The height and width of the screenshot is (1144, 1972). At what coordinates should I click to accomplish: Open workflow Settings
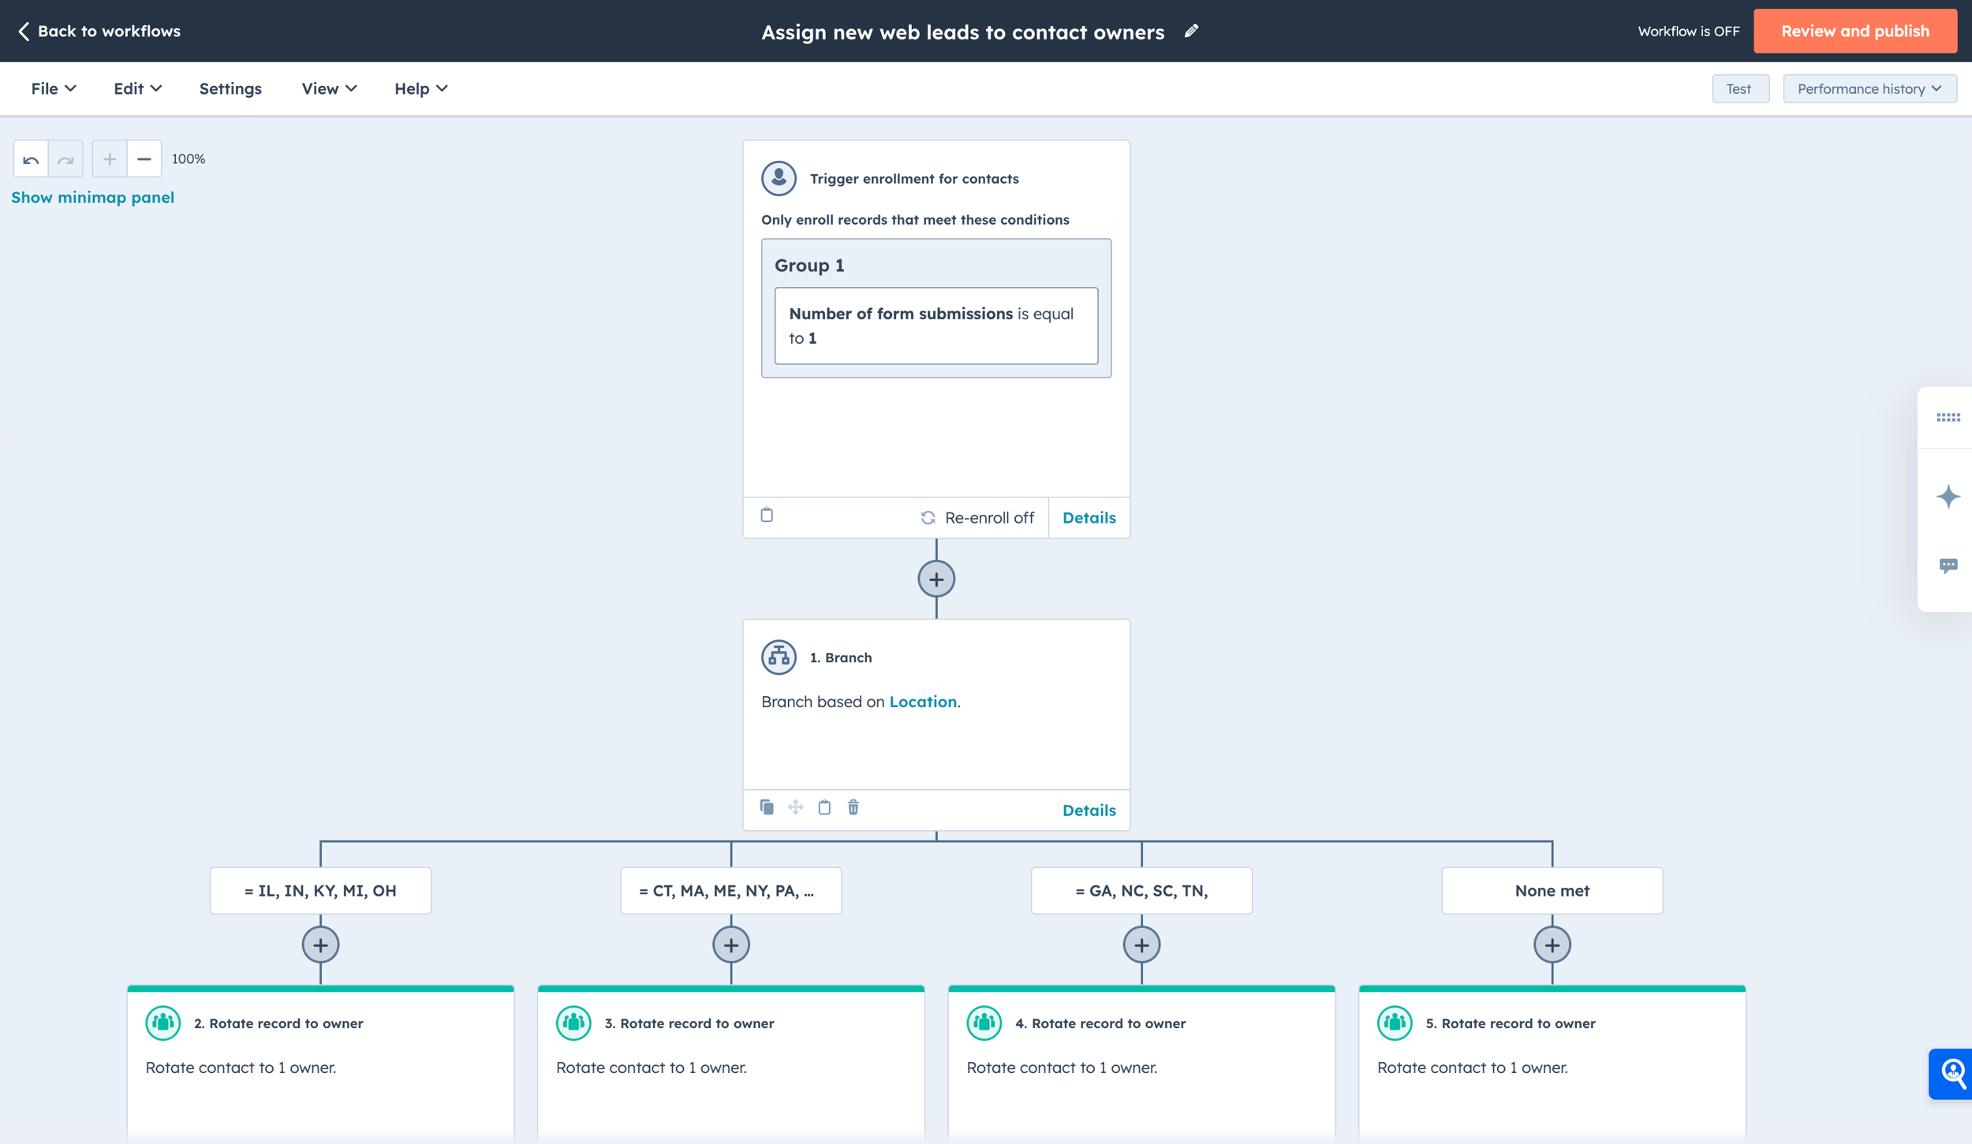[230, 88]
